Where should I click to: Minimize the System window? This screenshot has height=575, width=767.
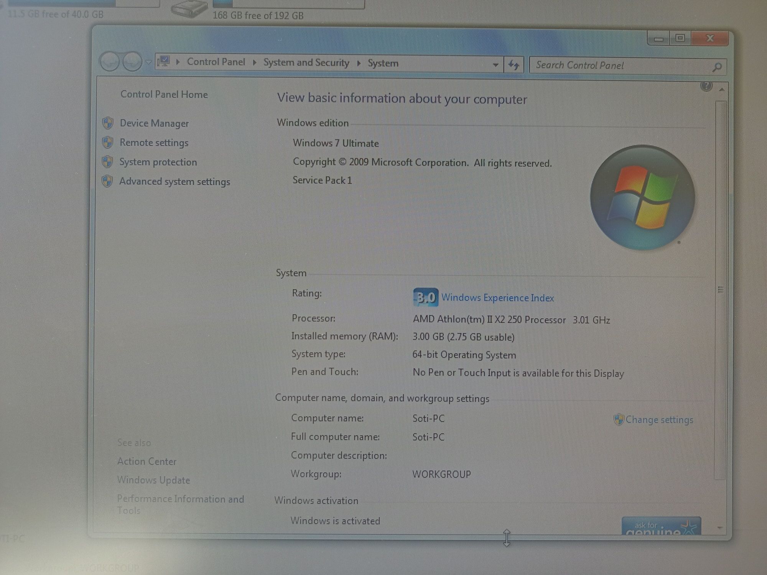(658, 39)
